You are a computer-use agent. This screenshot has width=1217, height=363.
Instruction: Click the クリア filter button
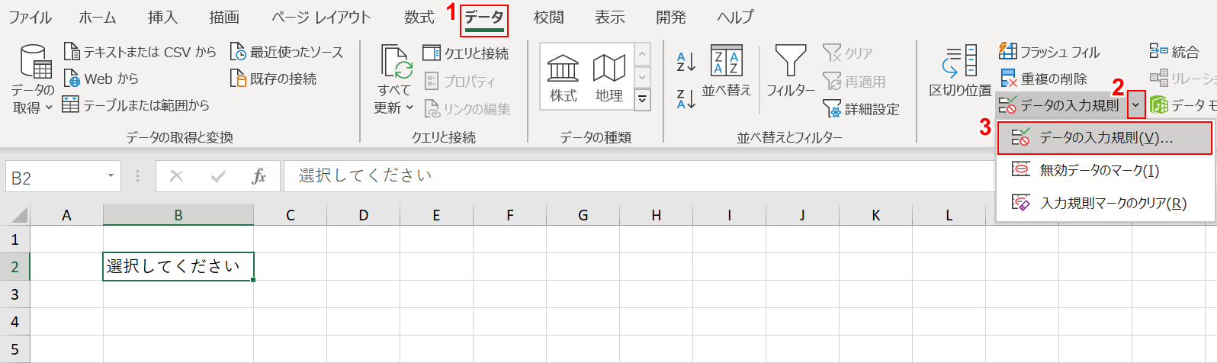[x=848, y=53]
